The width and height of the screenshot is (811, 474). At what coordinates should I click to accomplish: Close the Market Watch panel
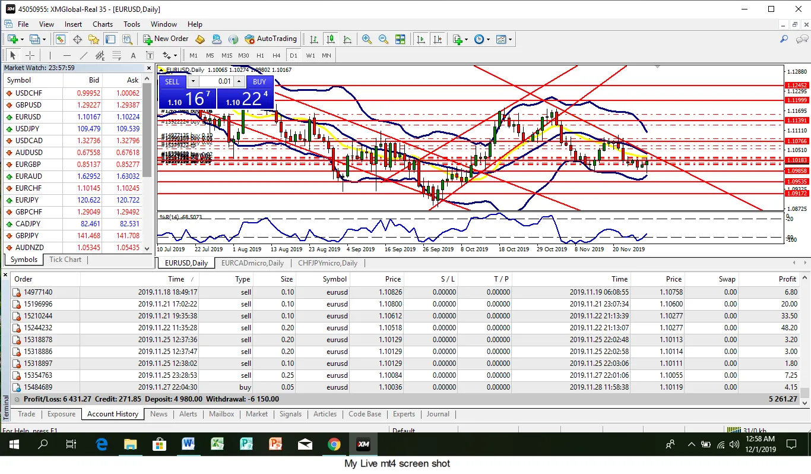coord(148,68)
